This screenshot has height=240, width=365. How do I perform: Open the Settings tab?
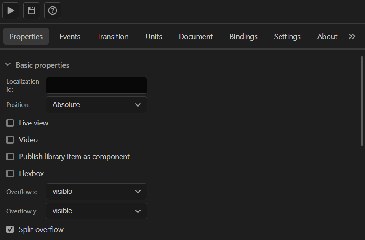pyautogui.click(x=287, y=37)
